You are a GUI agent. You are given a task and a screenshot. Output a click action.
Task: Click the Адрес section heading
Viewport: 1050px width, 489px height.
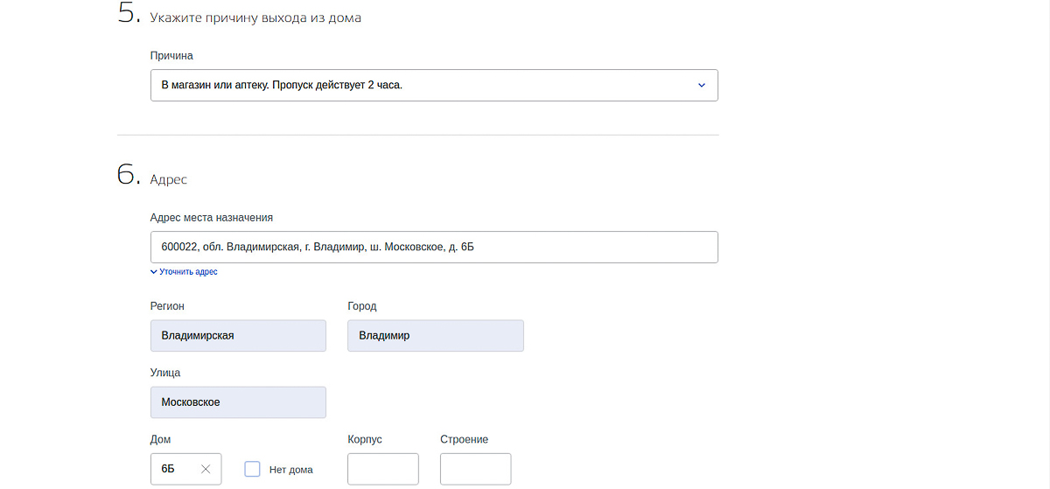169,179
